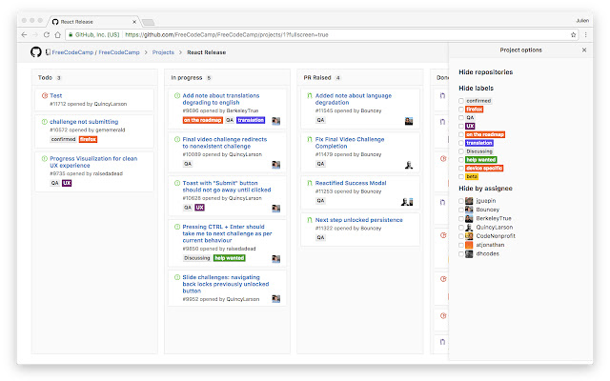Check the help wanted label checkbox
The image size is (610, 381).
tap(461, 160)
